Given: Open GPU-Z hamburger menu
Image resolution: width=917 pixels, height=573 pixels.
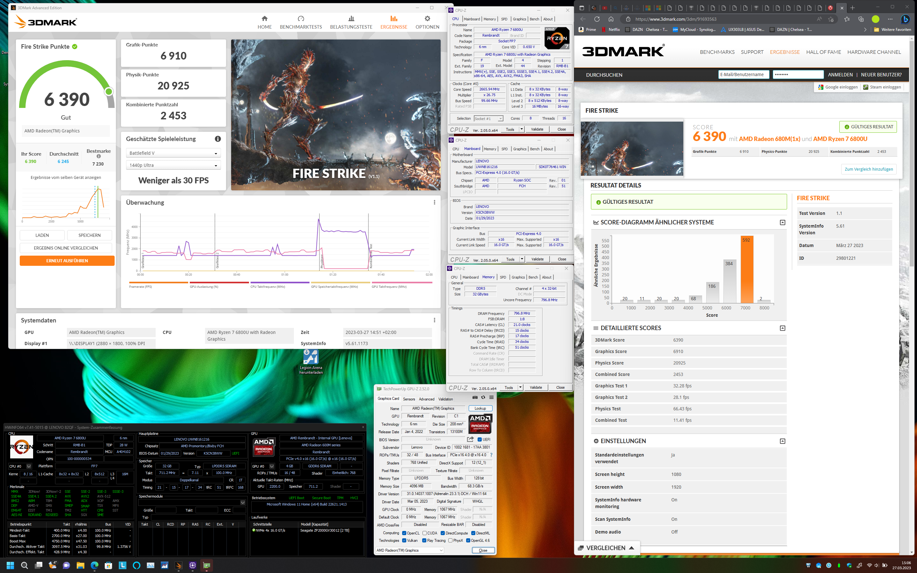Looking at the screenshot, I should click(491, 398).
